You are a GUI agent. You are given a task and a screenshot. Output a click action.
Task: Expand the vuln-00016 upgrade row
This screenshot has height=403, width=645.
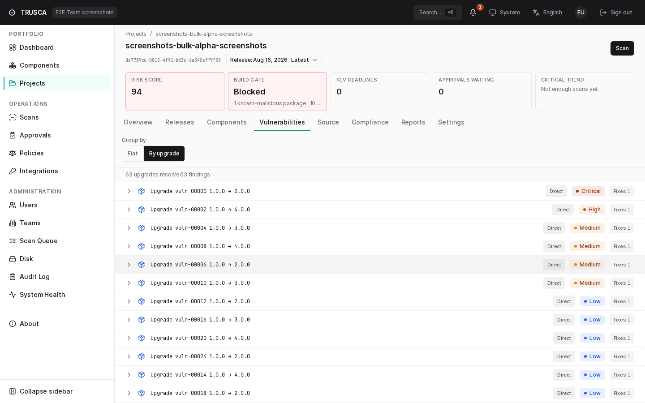[x=129, y=320]
